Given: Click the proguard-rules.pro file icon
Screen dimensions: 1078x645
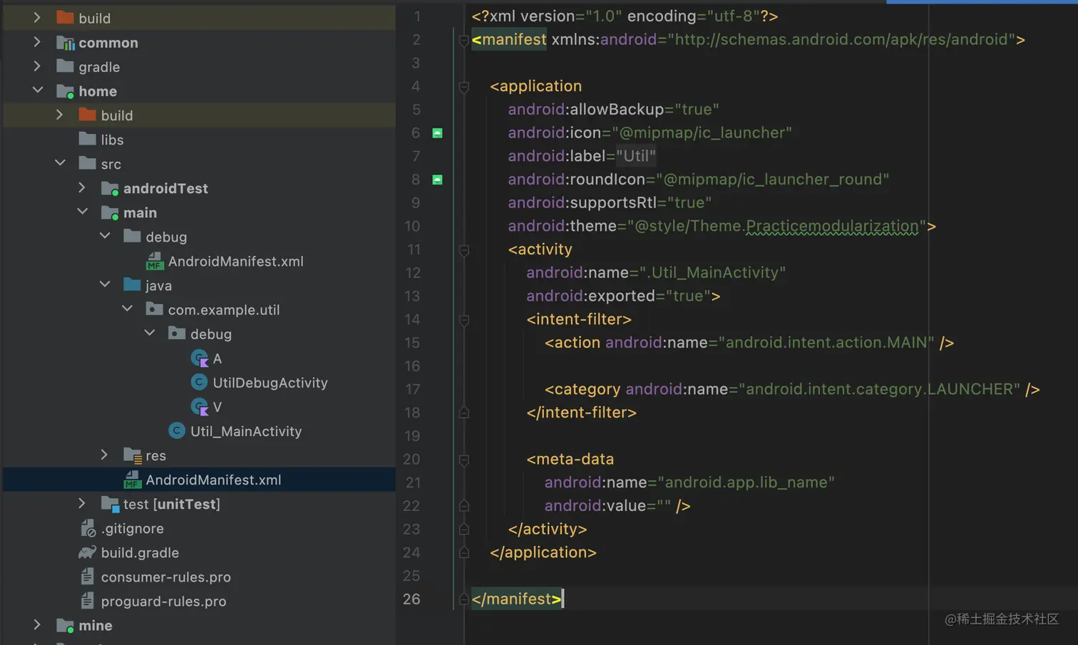Looking at the screenshot, I should point(87,600).
